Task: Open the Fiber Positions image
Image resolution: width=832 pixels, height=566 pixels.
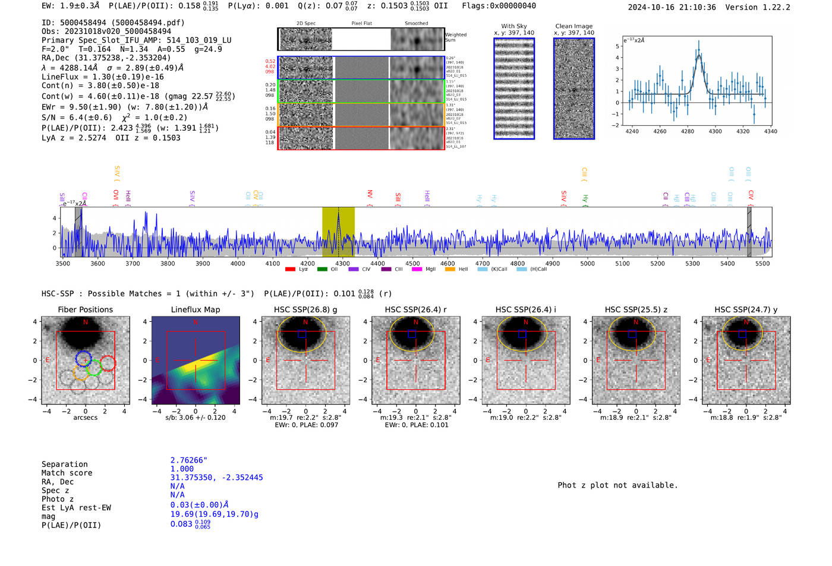Action: coord(86,360)
